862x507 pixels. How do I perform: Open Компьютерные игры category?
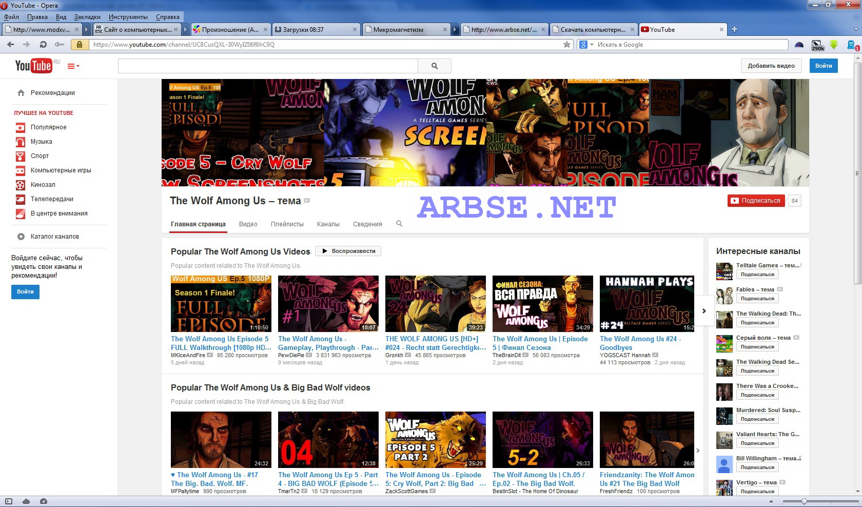(61, 170)
